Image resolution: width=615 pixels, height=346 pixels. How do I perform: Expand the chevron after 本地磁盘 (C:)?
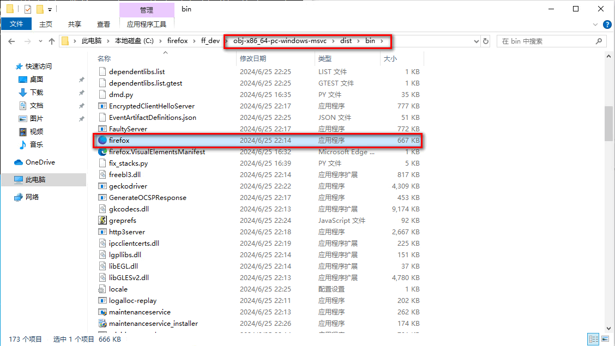click(x=160, y=41)
